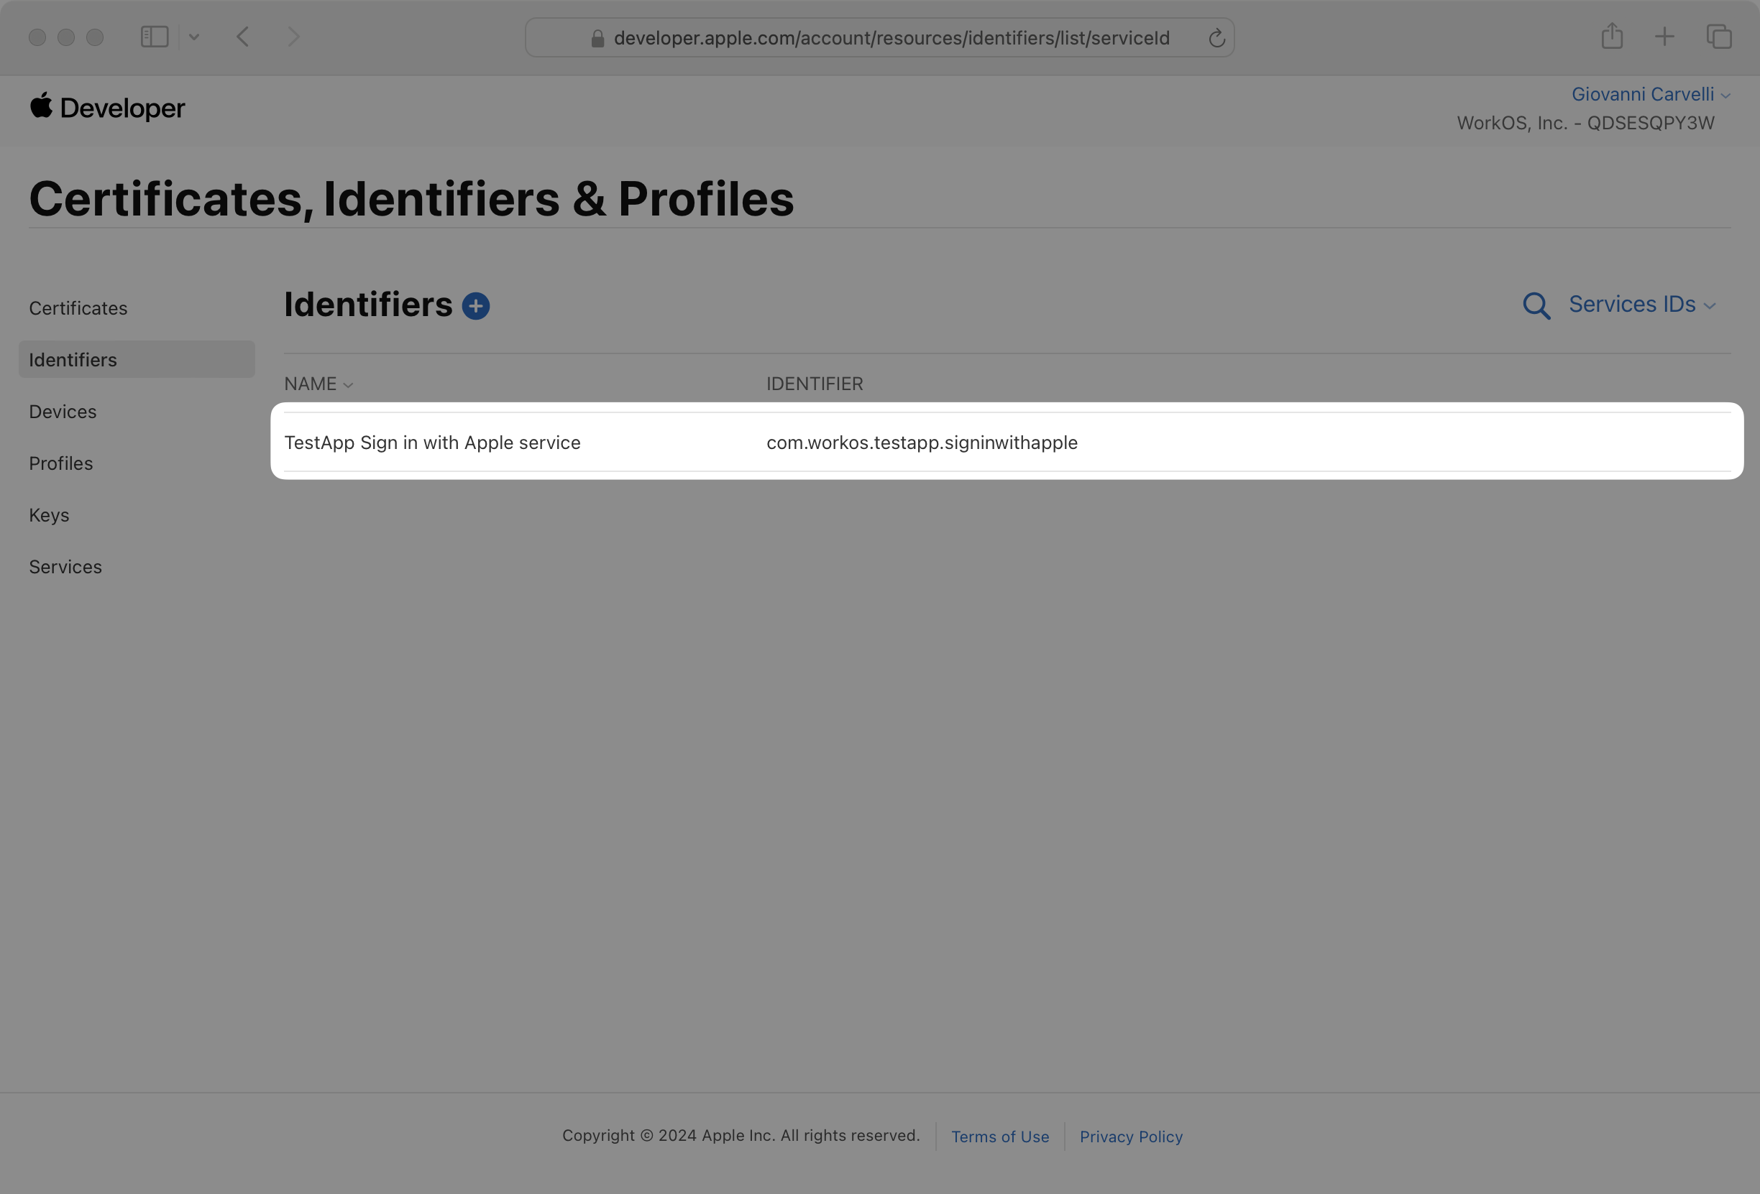Viewport: 1760px width, 1194px height.
Task: Select Keys from left sidebar
Action: [x=48, y=514]
